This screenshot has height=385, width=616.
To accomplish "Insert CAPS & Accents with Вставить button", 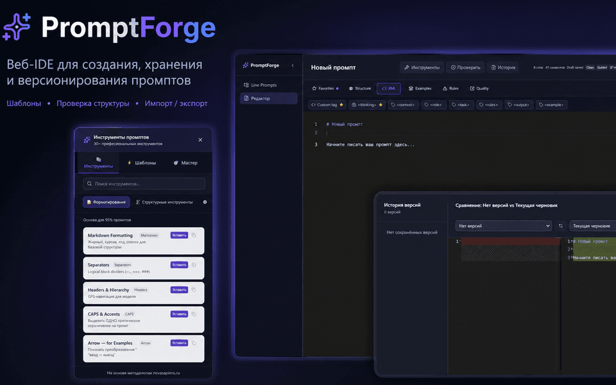I will pyautogui.click(x=179, y=314).
